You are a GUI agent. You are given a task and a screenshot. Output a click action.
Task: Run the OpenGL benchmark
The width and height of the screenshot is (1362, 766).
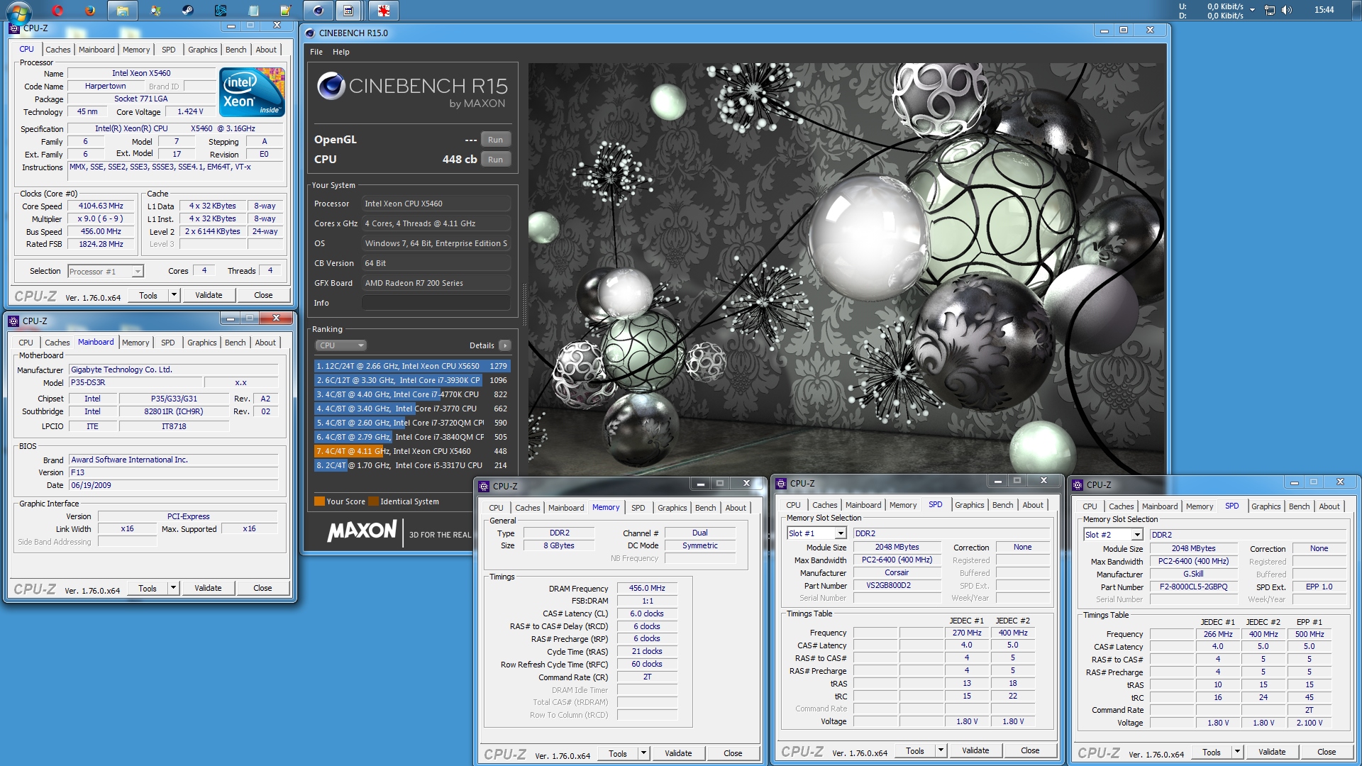pos(495,140)
